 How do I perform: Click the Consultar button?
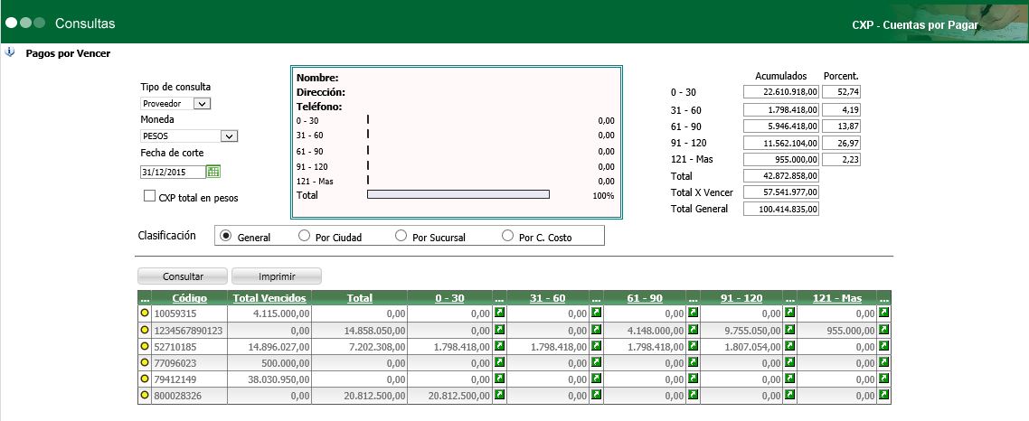[x=183, y=276]
